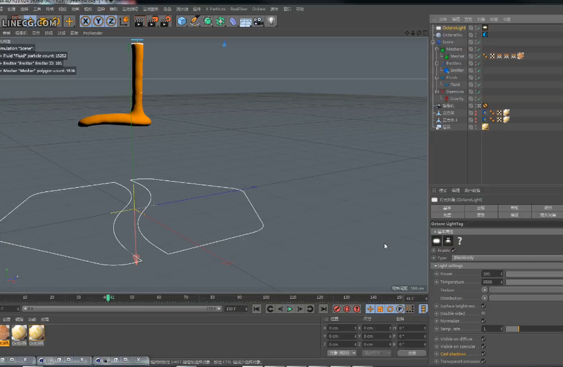Open the Octane menu
The image size is (563, 367).
point(259,9)
